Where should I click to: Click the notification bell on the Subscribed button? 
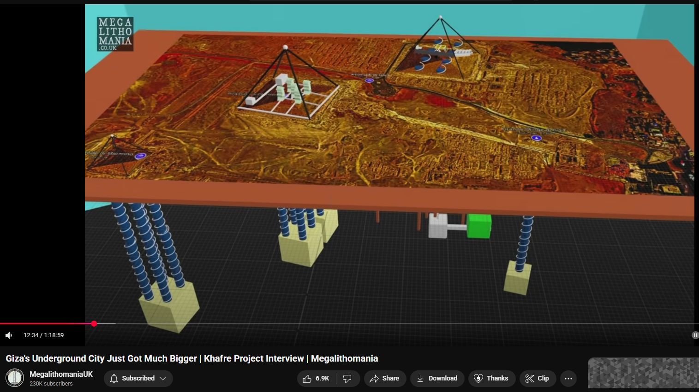click(x=114, y=379)
